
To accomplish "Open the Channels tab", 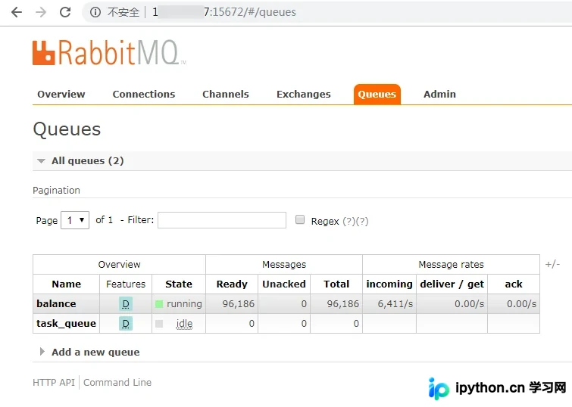I will [x=226, y=94].
